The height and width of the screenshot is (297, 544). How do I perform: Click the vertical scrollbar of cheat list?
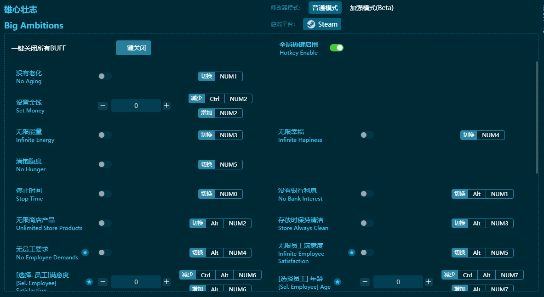537,117
